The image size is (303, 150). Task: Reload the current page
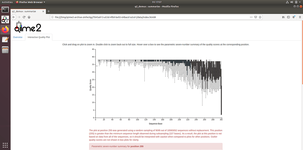tap(24, 17)
